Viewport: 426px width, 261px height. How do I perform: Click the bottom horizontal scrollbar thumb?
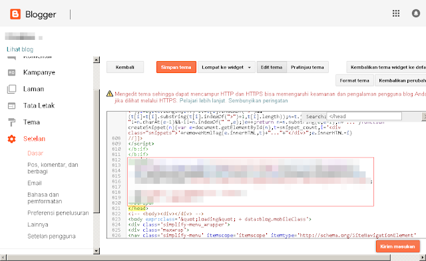click(x=198, y=257)
